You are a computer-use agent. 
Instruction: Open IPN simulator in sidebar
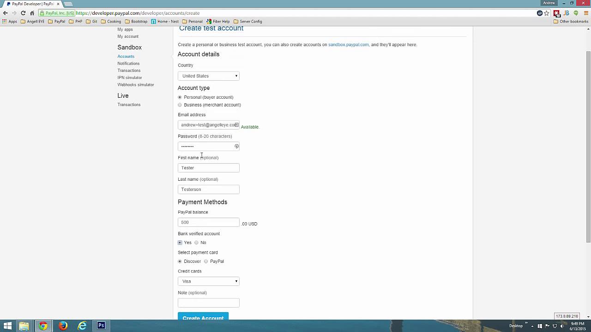tap(130, 77)
